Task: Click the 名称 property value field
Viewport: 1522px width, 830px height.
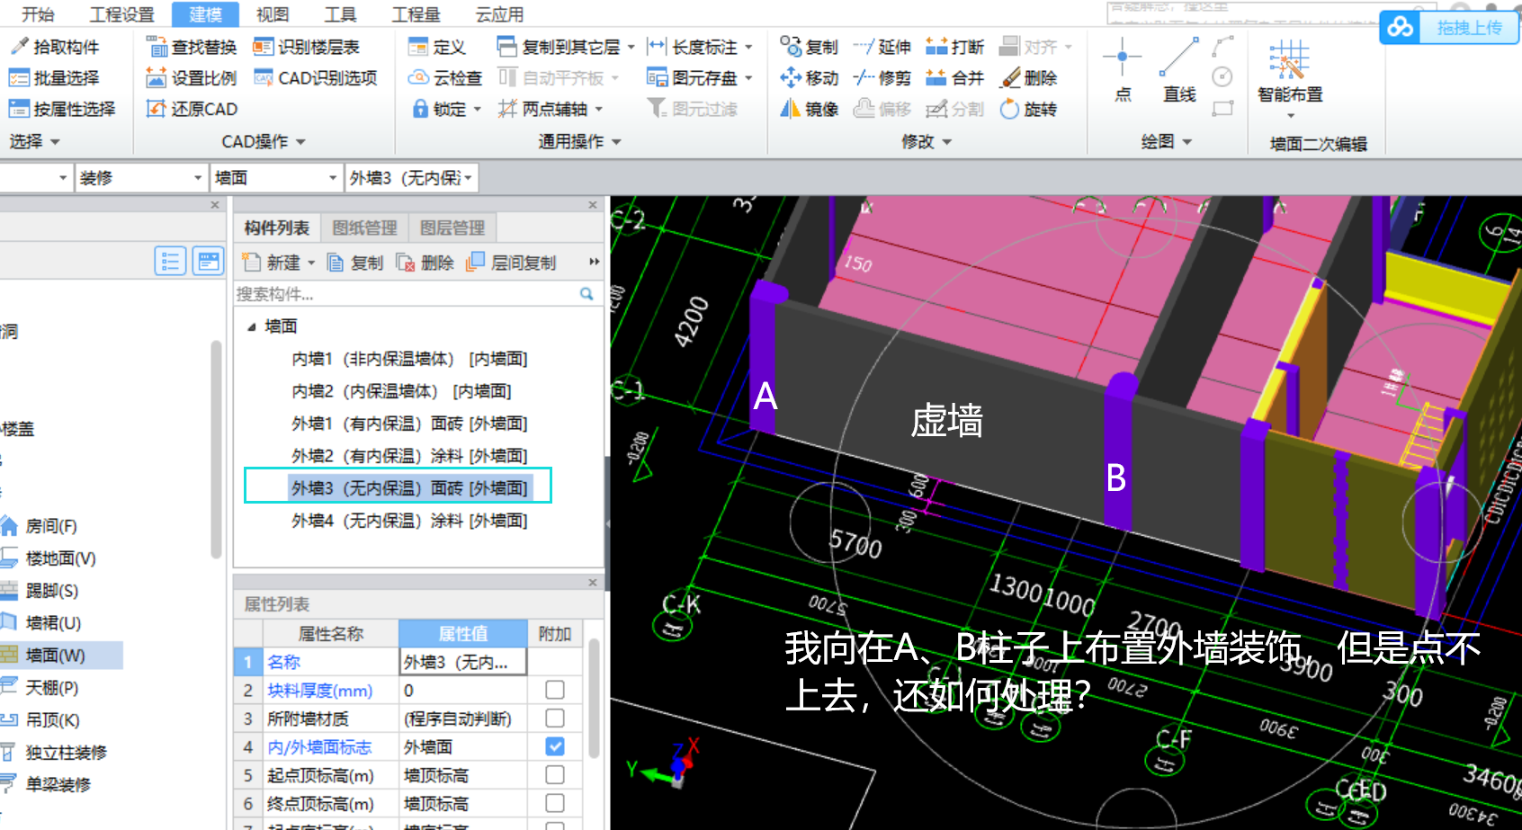Action: pyautogui.click(x=462, y=662)
